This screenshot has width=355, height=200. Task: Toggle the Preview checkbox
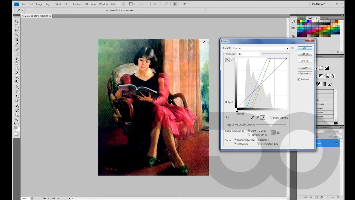(299, 79)
